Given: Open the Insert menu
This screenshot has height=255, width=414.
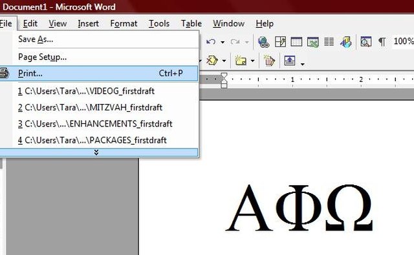Looking at the screenshot, I should pyautogui.click(x=88, y=23).
